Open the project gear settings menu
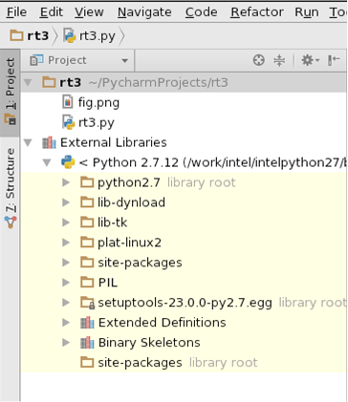The width and height of the screenshot is (348, 402). pos(310,60)
